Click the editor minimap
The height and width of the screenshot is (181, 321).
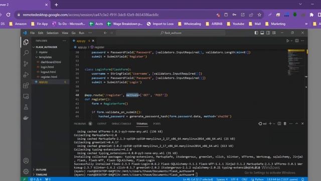(296, 62)
